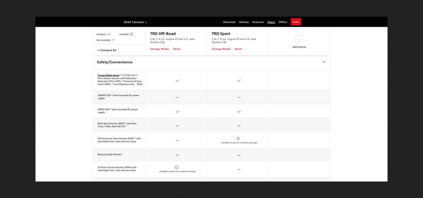The height and width of the screenshot is (198, 423).
Task: Open the 2024 Tacoma model dropdown
Action: 135,22
